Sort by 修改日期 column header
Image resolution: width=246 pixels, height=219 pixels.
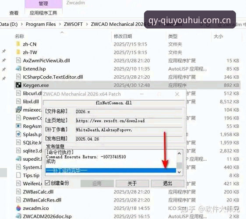pos(123,36)
